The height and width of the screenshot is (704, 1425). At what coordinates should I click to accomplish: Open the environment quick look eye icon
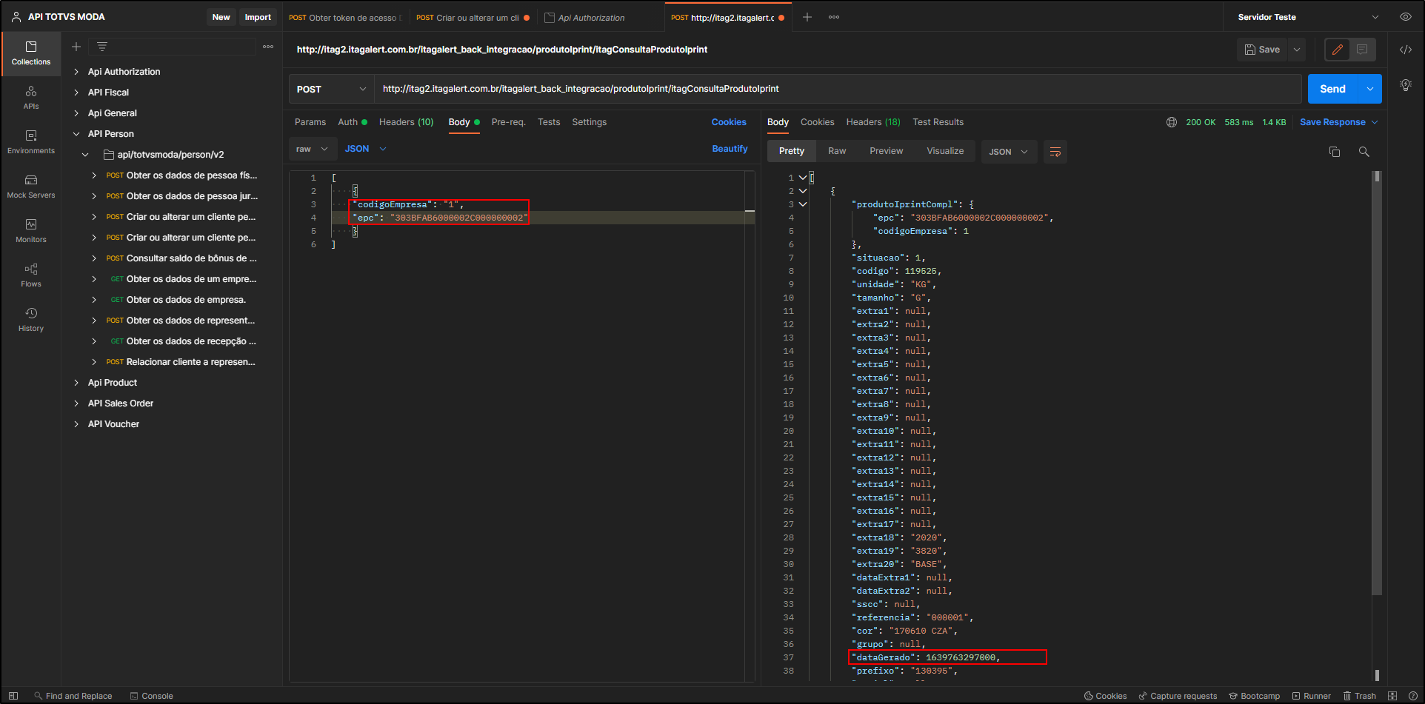1405,17
